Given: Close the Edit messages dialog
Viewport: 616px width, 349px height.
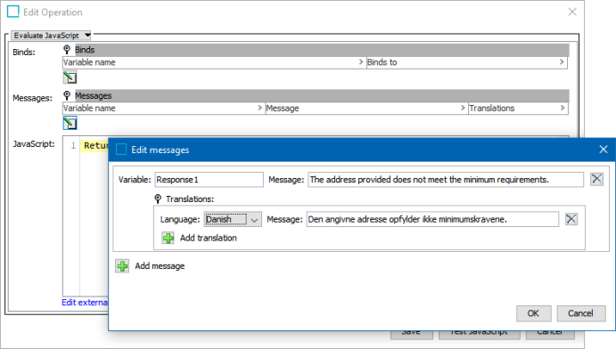Looking at the screenshot, I should click(604, 150).
